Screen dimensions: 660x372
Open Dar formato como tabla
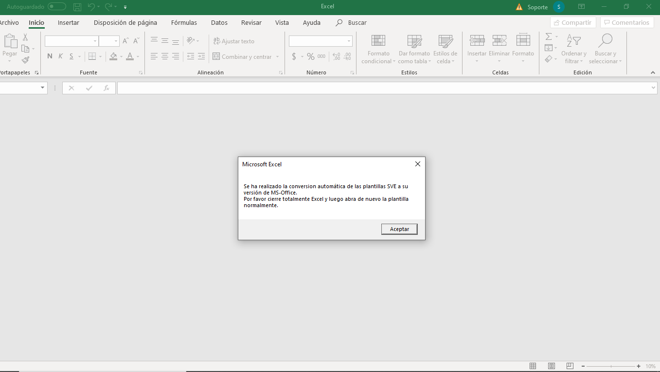click(414, 49)
